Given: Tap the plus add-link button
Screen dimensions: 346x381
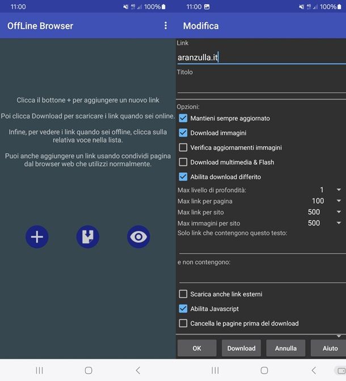Looking at the screenshot, I should [37, 236].
